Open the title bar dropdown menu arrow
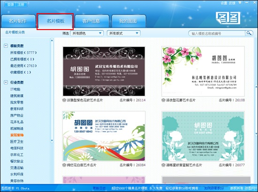The image size is (258, 192). [x=240, y=3]
